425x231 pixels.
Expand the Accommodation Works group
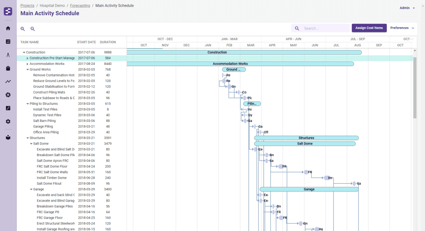[27, 64]
